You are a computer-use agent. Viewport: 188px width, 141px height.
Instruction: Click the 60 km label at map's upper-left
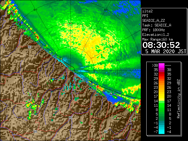pos(35,10)
